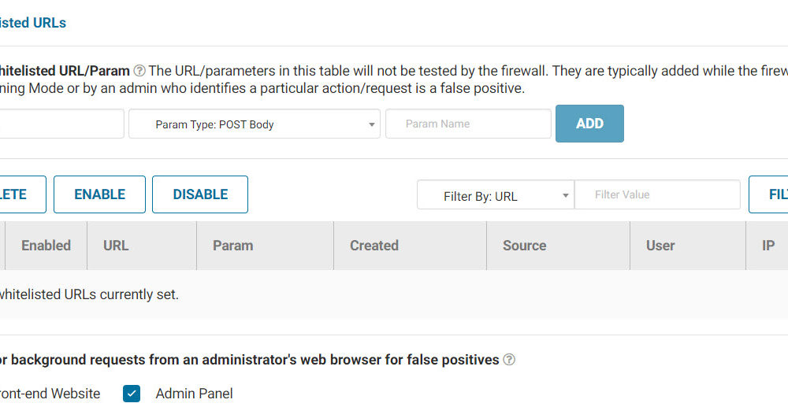Click into the Filter Value text box
The width and height of the screenshot is (788, 418).
[x=657, y=194]
